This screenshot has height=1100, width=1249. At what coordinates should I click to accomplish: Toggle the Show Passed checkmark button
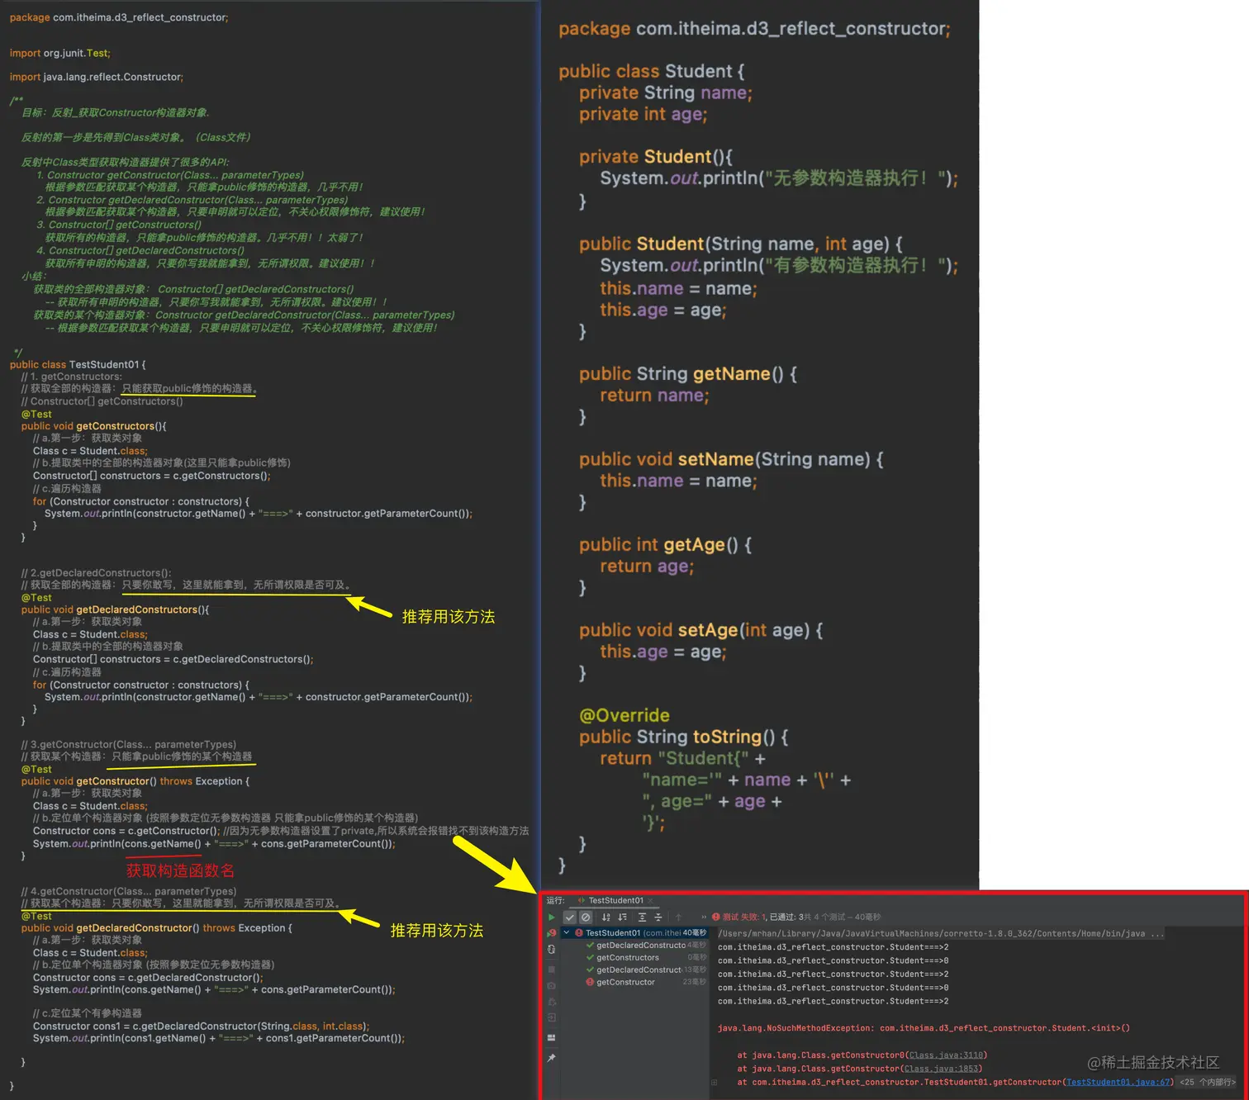570,917
